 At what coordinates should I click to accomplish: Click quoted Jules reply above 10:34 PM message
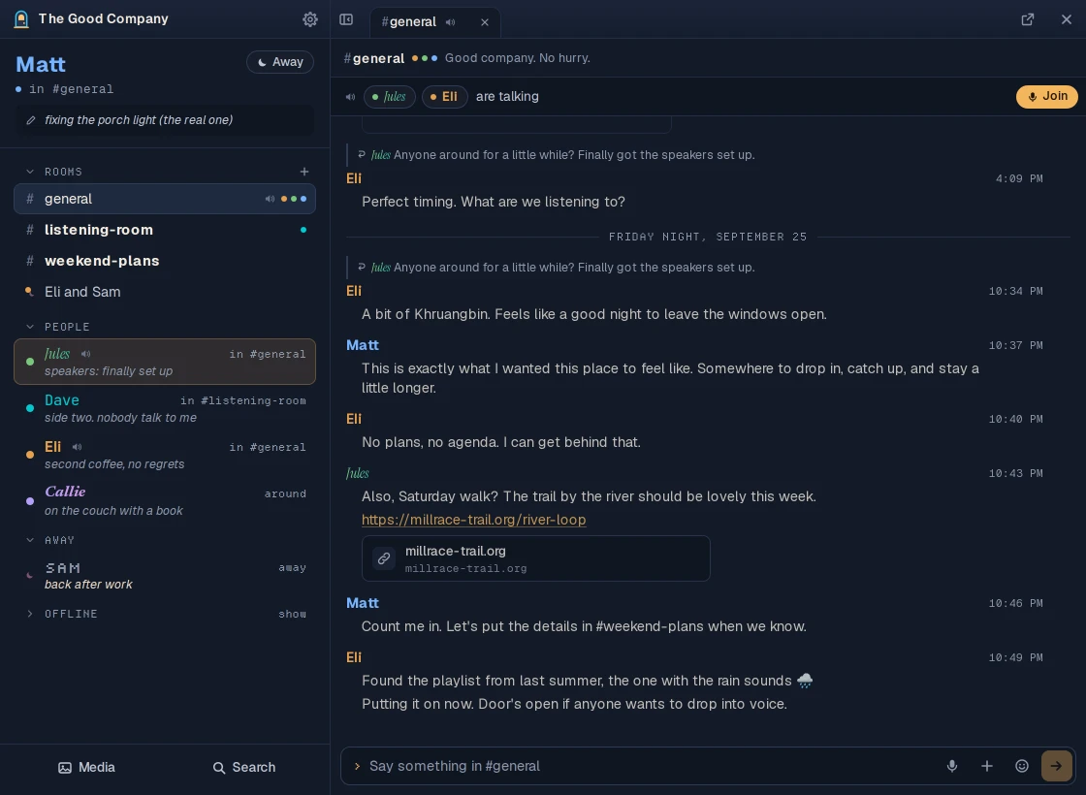tap(562, 268)
